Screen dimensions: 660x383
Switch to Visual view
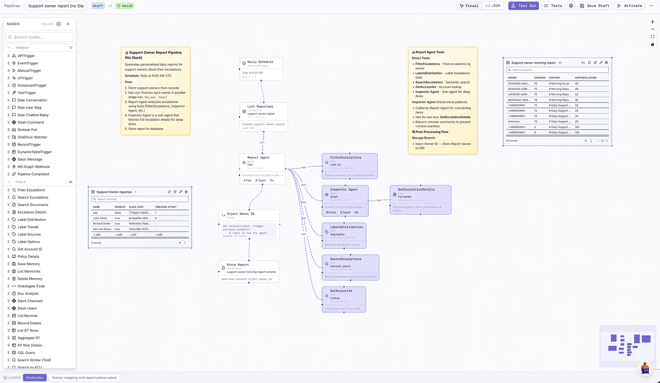pos(469,6)
